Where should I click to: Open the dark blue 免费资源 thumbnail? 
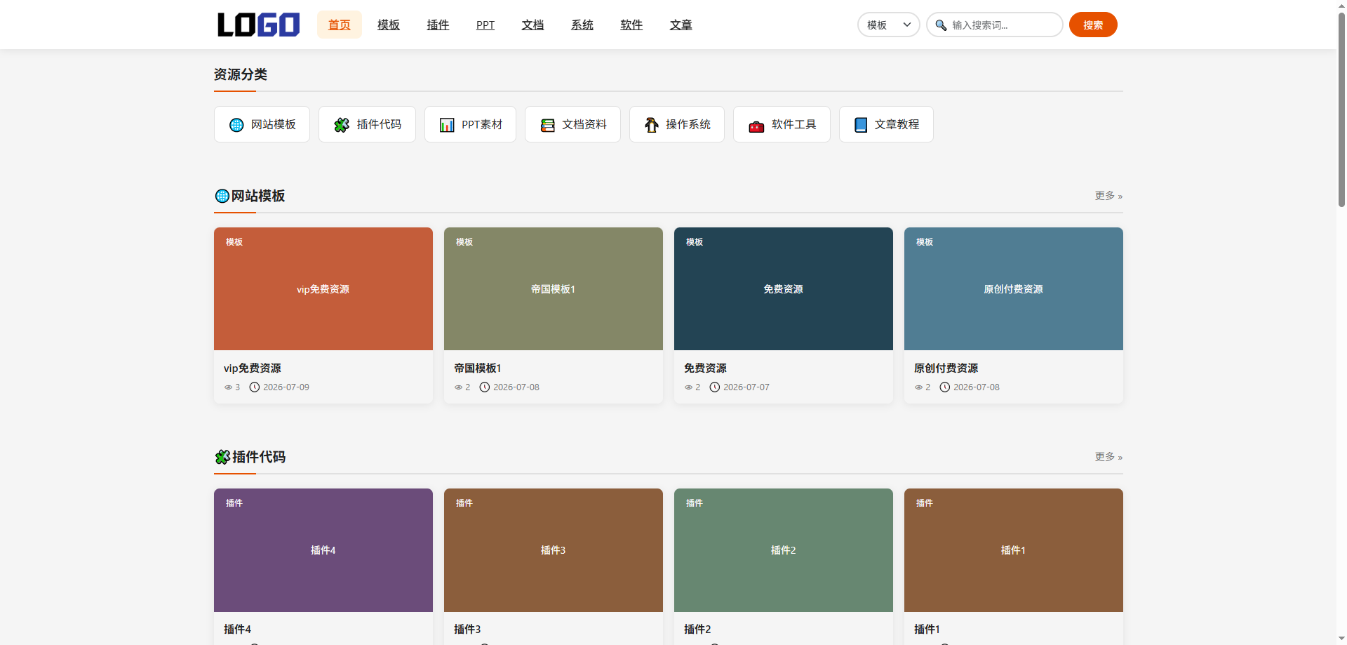coord(784,288)
